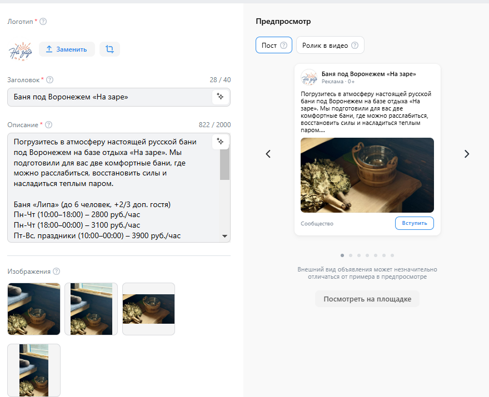The image size is (489, 397).
Task: Select the second carousel pagination dot
Action: (x=351, y=255)
